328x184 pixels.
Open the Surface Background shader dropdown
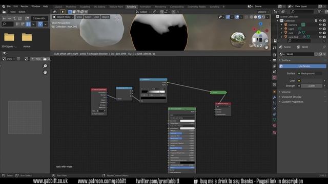pyautogui.click(x=310, y=74)
